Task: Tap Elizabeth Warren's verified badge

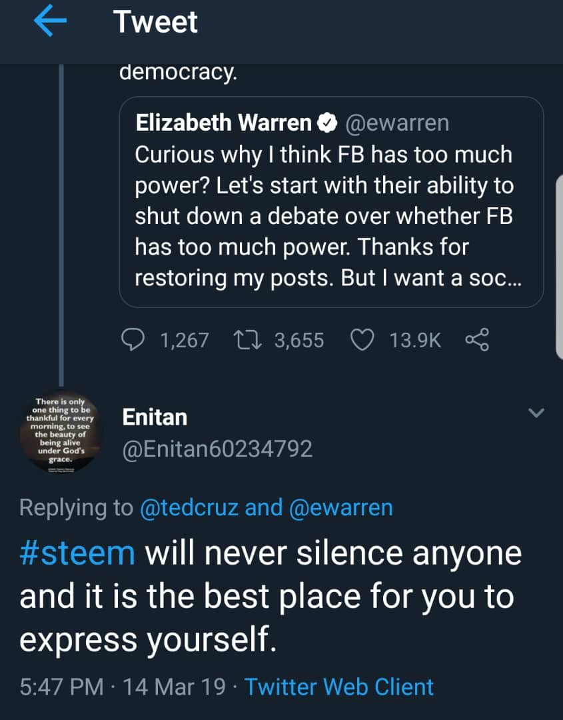Action: pyautogui.click(x=327, y=123)
